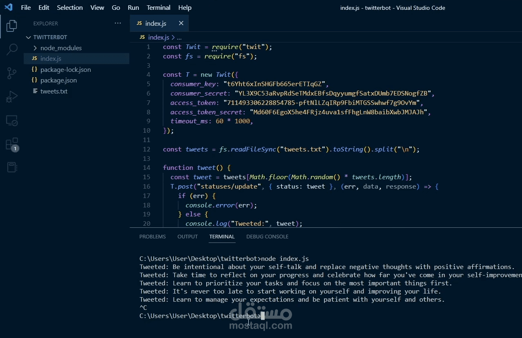The width and height of the screenshot is (522, 338).
Task: Open the Source Control view icon
Action: point(12,73)
